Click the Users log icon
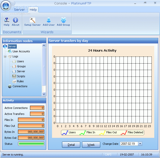Viewport: 160px width, 158px height. 14,61
